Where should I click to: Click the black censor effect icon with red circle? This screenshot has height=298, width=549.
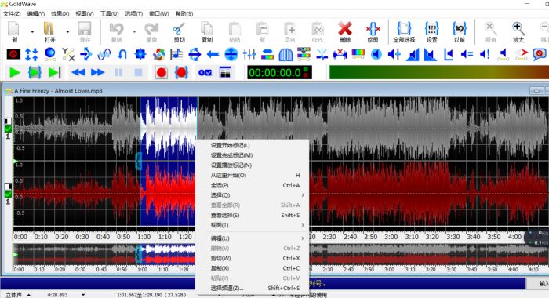tap(13, 54)
